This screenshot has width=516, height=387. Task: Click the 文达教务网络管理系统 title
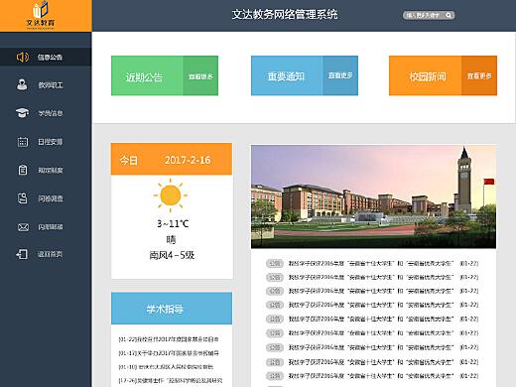[285, 14]
